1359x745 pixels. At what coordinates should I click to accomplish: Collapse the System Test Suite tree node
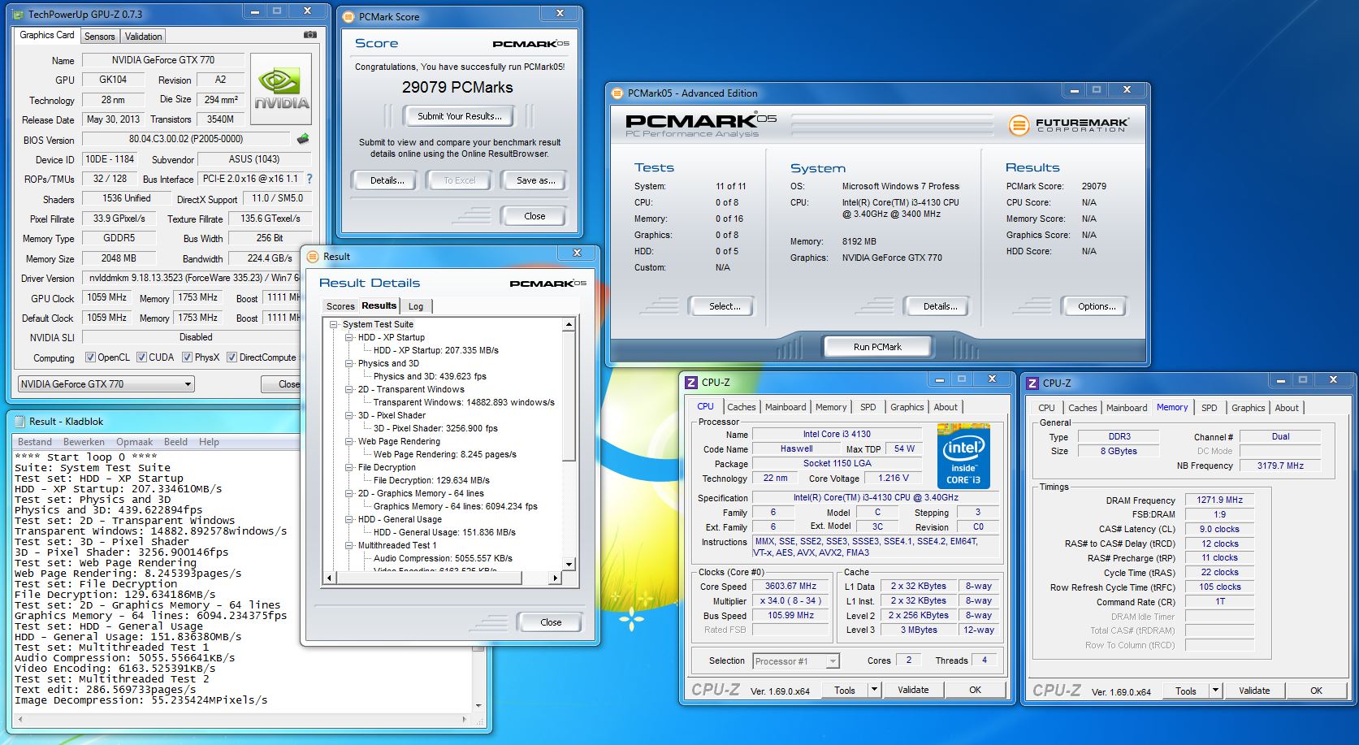(333, 324)
